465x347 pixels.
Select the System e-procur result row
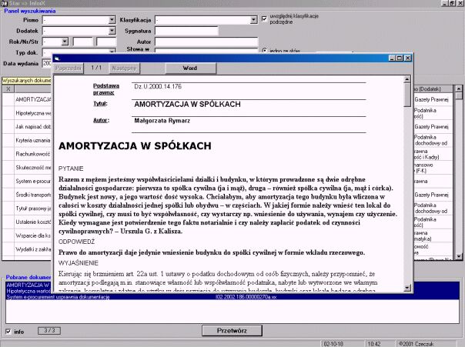tap(27, 182)
